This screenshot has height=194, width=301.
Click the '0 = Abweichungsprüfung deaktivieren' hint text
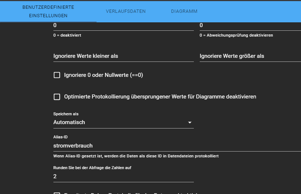pyautogui.click(x=236, y=36)
